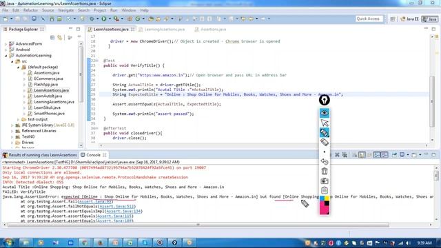The image size is (441, 248).
Task: Click the Open Perspective icon
Action: (x=393, y=19)
